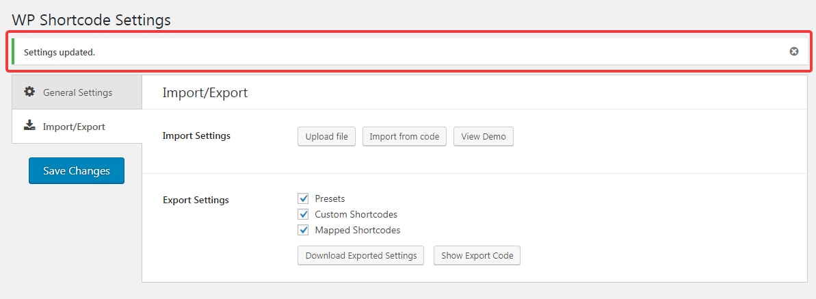Image resolution: width=816 pixels, height=299 pixels.
Task: Click the gear icon beside General Settings
Action: (29, 92)
